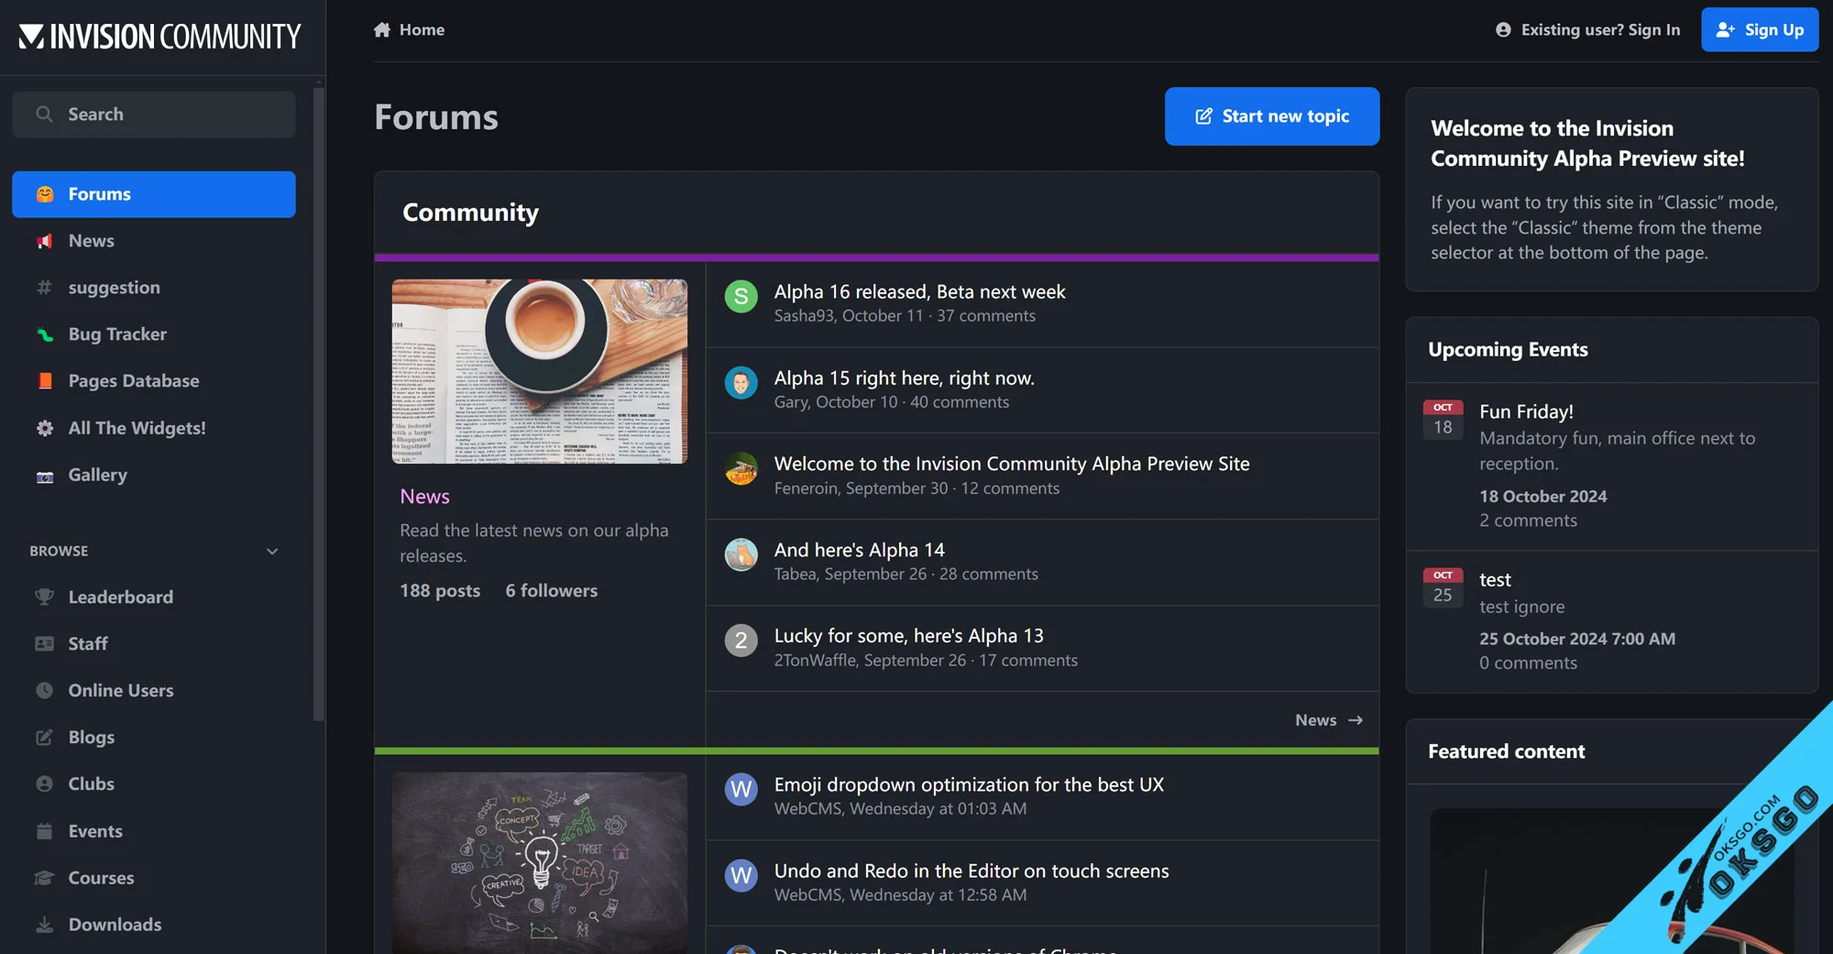The image size is (1833, 954).
Task: Open the Downloads icon in sidebar
Action: (x=44, y=925)
